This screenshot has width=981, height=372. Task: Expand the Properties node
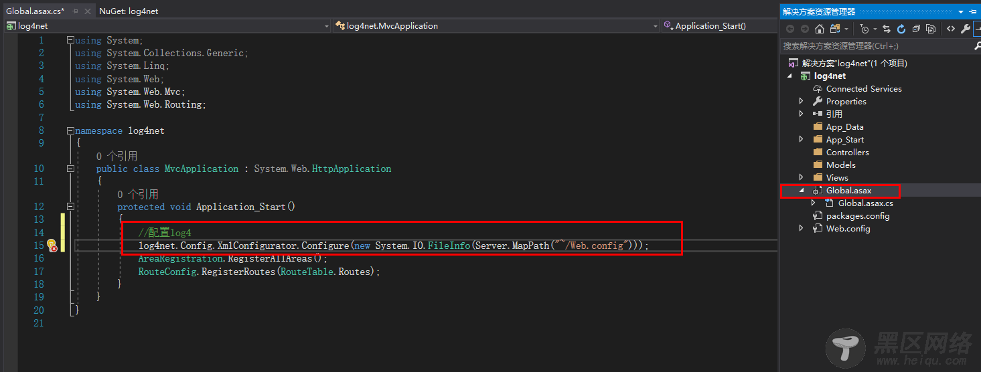802,102
